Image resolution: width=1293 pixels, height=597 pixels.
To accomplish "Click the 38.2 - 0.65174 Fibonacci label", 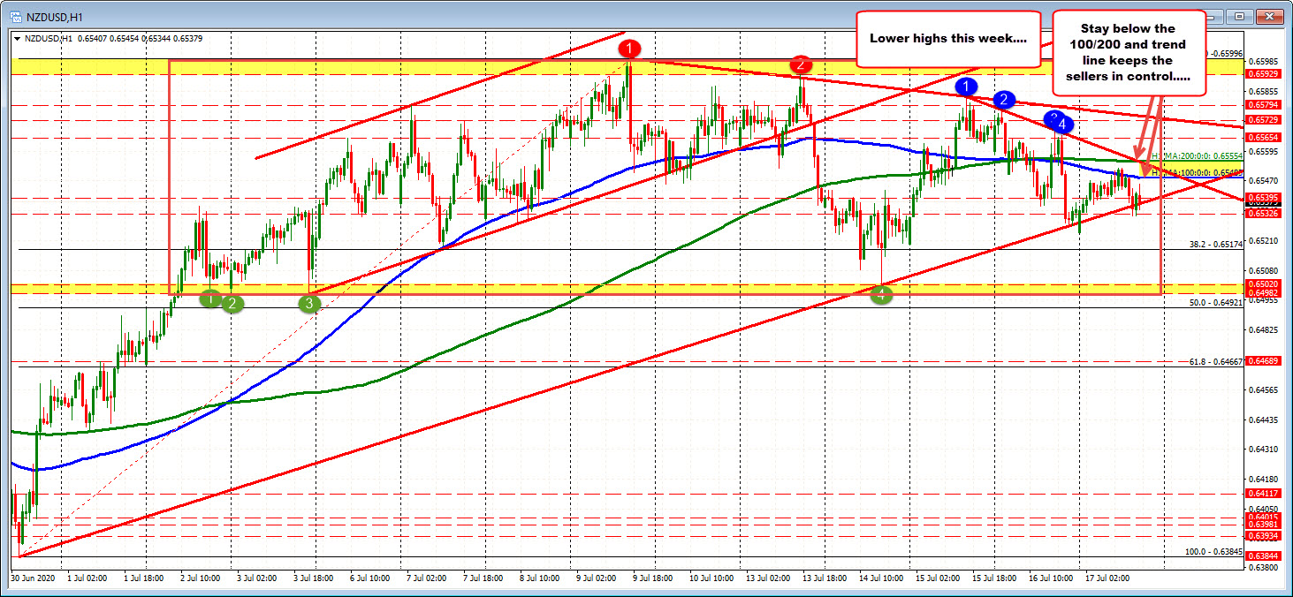I will tap(1216, 244).
